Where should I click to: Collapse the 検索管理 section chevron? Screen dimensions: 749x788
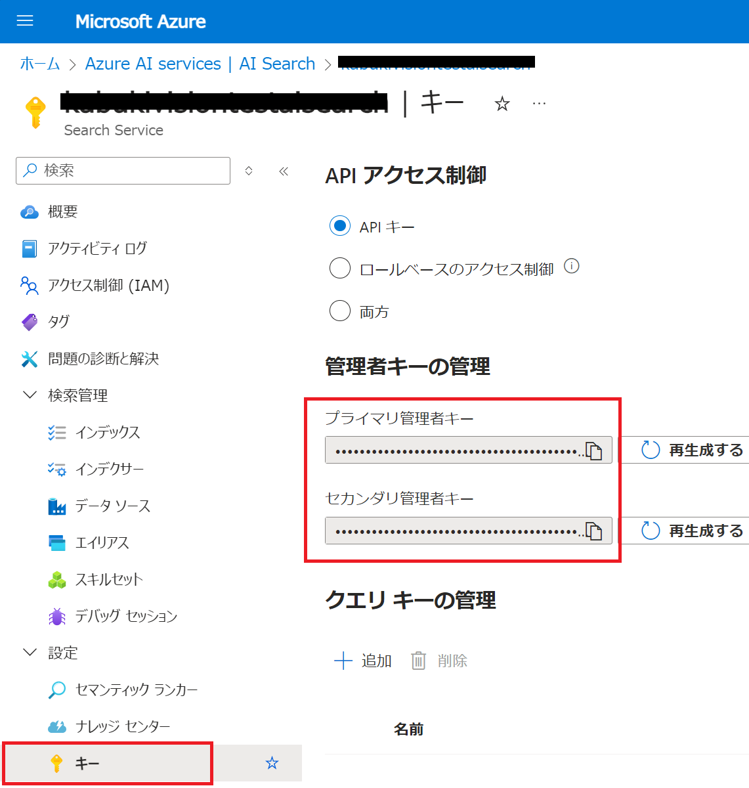[30, 395]
